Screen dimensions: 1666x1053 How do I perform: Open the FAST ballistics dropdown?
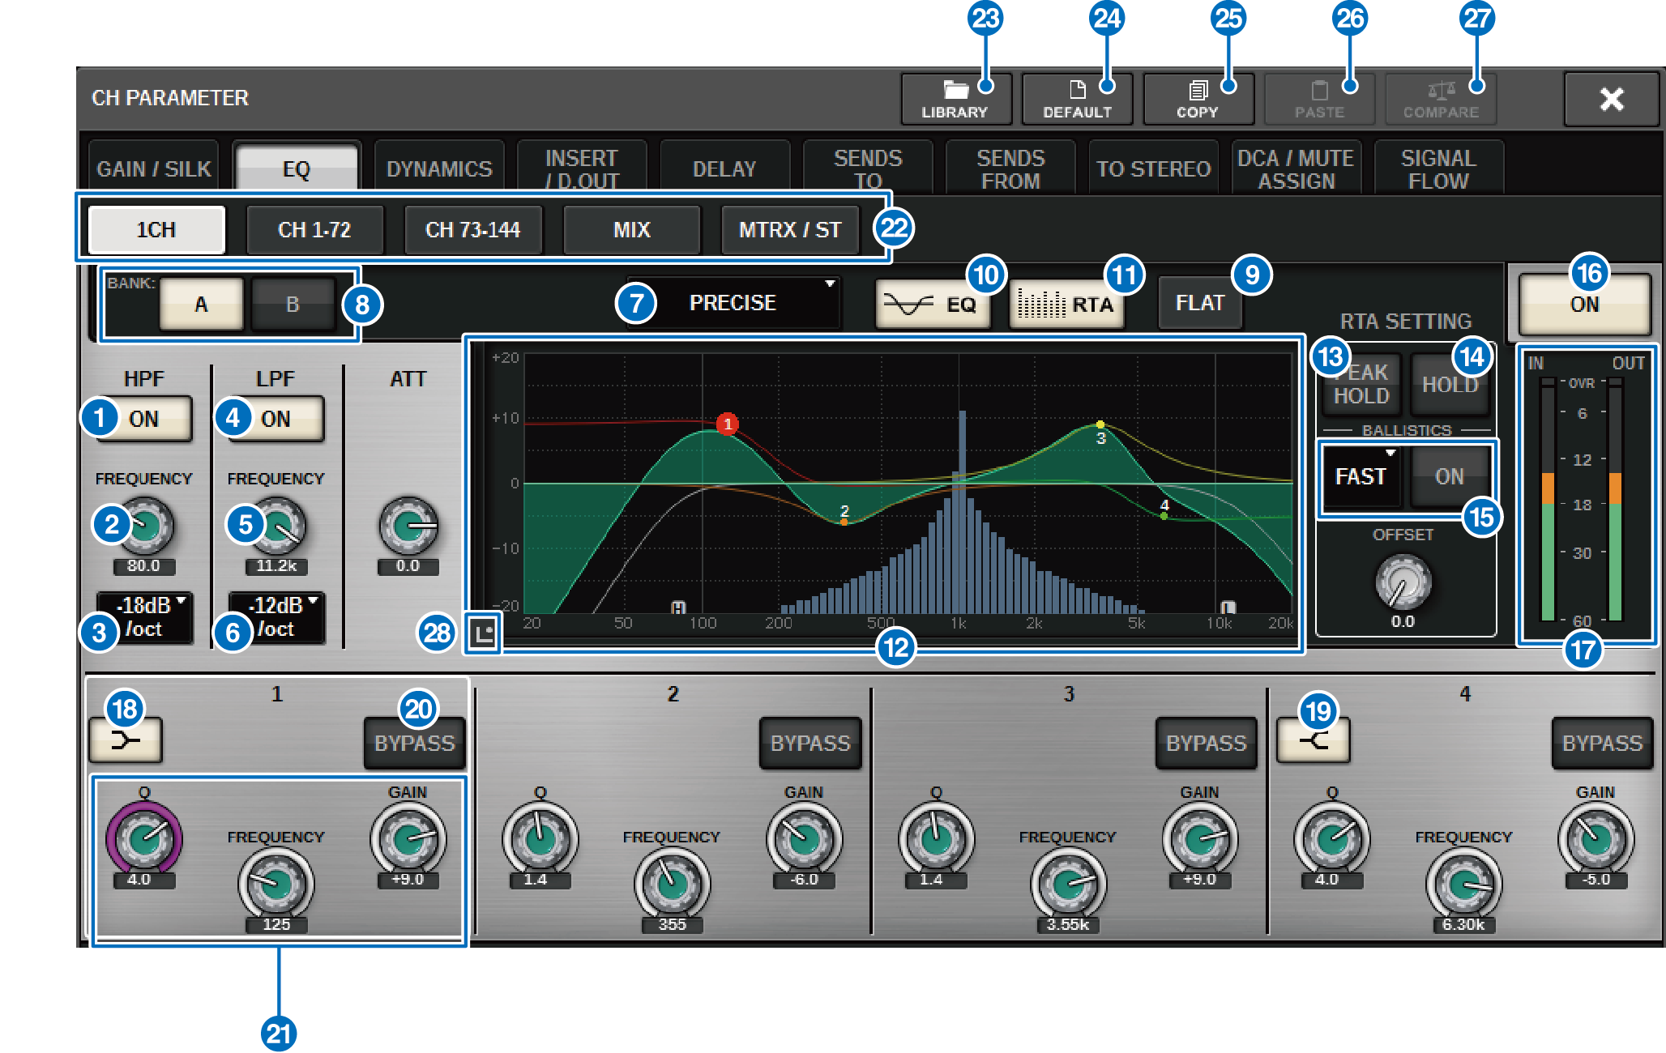1362,476
